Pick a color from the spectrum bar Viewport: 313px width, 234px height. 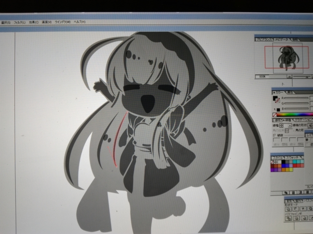295,115
